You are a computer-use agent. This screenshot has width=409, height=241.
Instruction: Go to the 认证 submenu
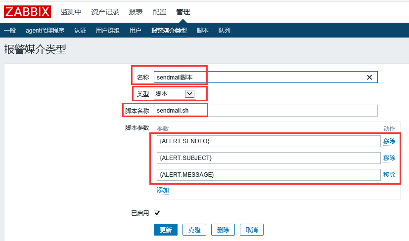(80, 31)
